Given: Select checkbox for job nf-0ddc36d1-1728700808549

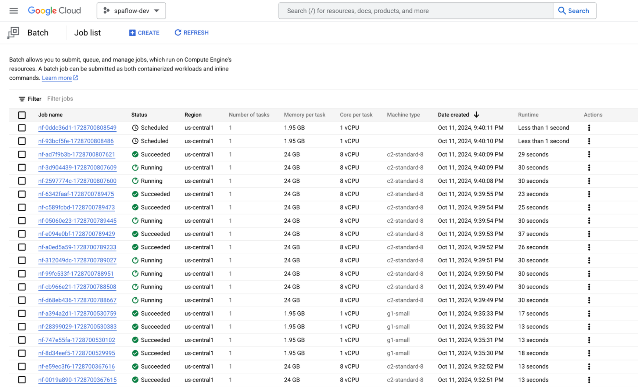Looking at the screenshot, I should (x=22, y=128).
